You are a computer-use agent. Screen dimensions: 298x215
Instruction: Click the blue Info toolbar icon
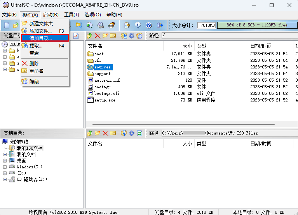[x=138, y=25]
